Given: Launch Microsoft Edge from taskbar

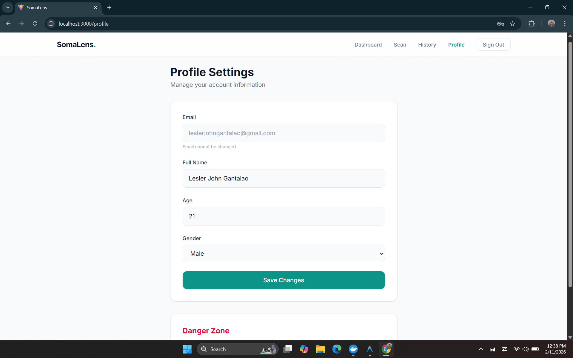Looking at the screenshot, I should point(337,349).
